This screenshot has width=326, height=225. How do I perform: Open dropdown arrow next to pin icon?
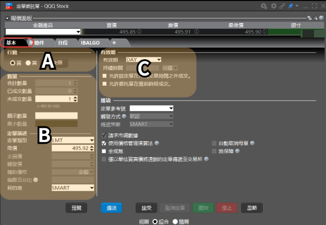pos(297,6)
